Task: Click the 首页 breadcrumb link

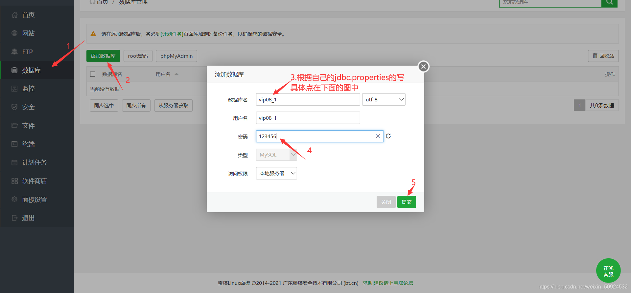Action: [x=102, y=2]
